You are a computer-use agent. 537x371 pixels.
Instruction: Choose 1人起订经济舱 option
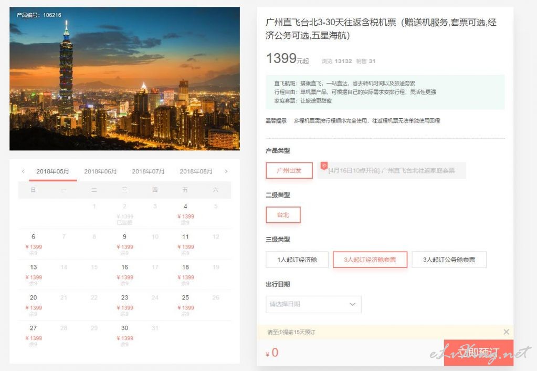point(297,260)
